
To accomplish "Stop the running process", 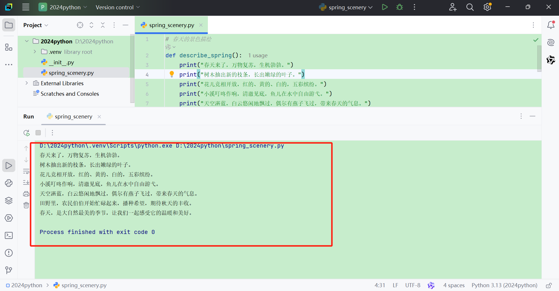I will click(x=38, y=133).
